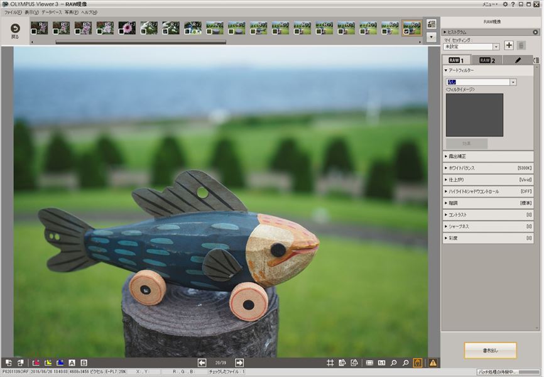Expand the ハイライト&シャドウコントロール section
This screenshot has height=377, width=544.
[488, 191]
